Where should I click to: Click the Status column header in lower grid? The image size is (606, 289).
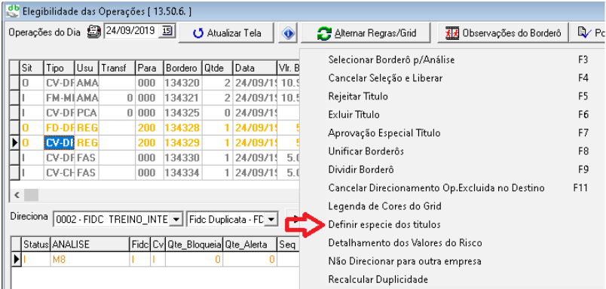(x=36, y=245)
